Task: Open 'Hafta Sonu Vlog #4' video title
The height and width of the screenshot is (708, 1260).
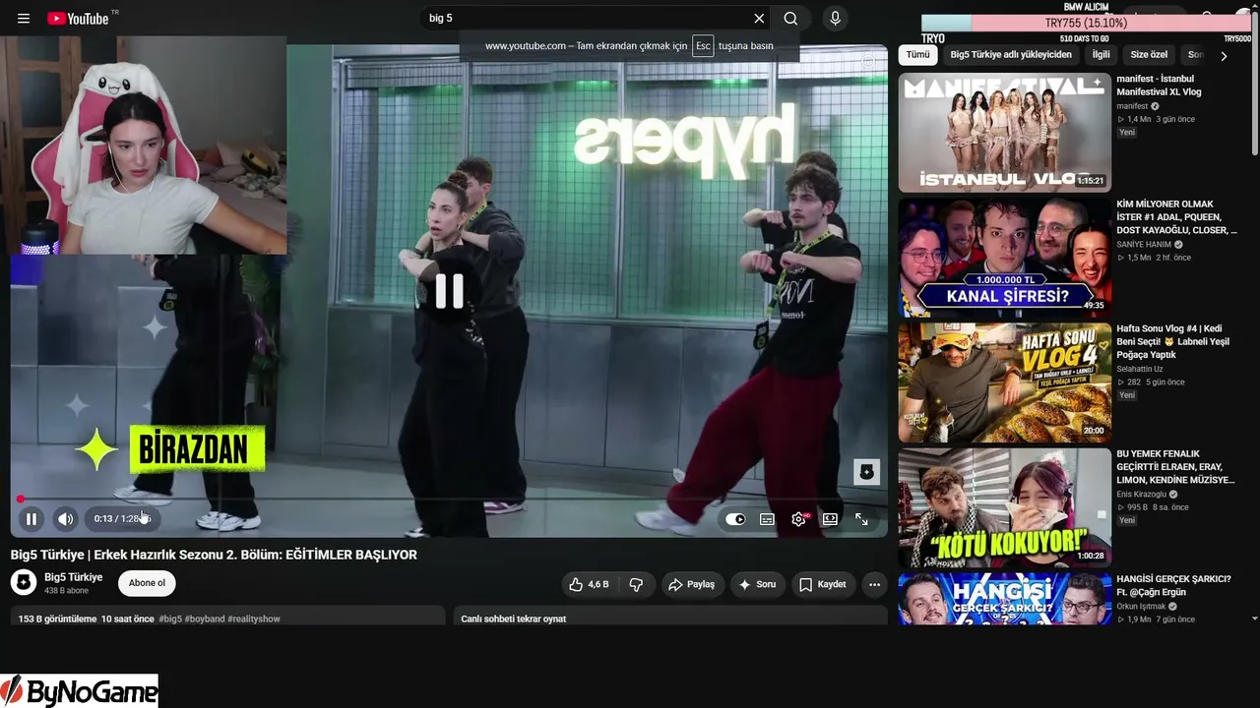Action: pyautogui.click(x=1174, y=342)
